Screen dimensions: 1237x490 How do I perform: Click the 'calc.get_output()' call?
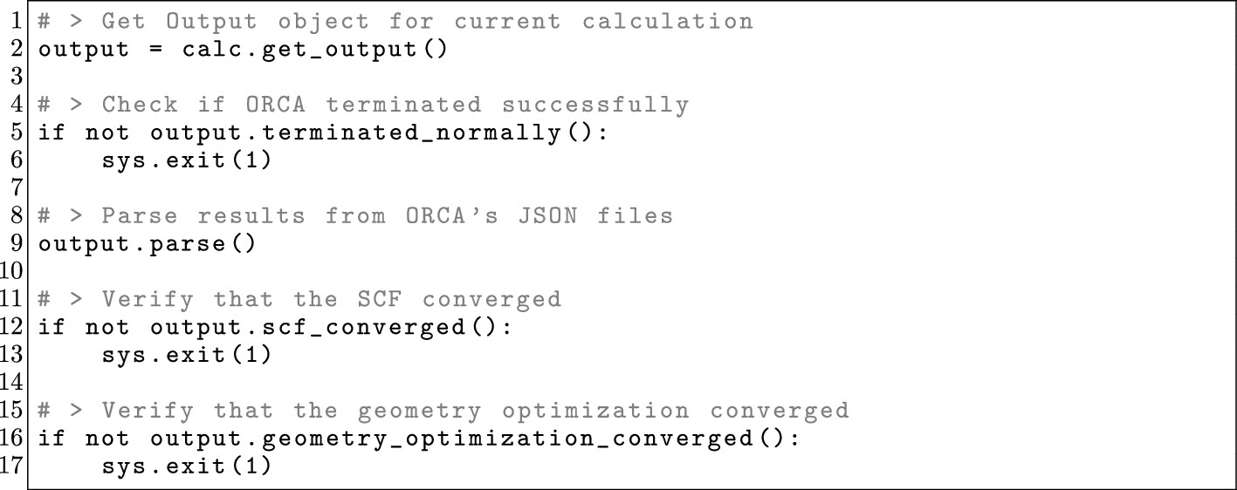tap(314, 49)
